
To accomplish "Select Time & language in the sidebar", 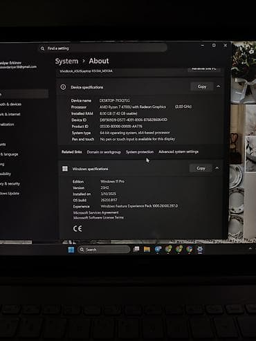I will click(9, 154).
